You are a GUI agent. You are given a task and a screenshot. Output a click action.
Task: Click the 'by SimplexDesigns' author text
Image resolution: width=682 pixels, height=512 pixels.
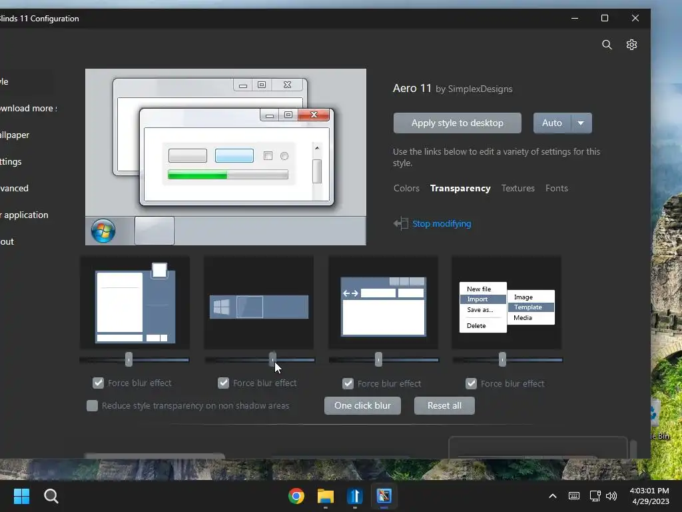click(x=474, y=89)
